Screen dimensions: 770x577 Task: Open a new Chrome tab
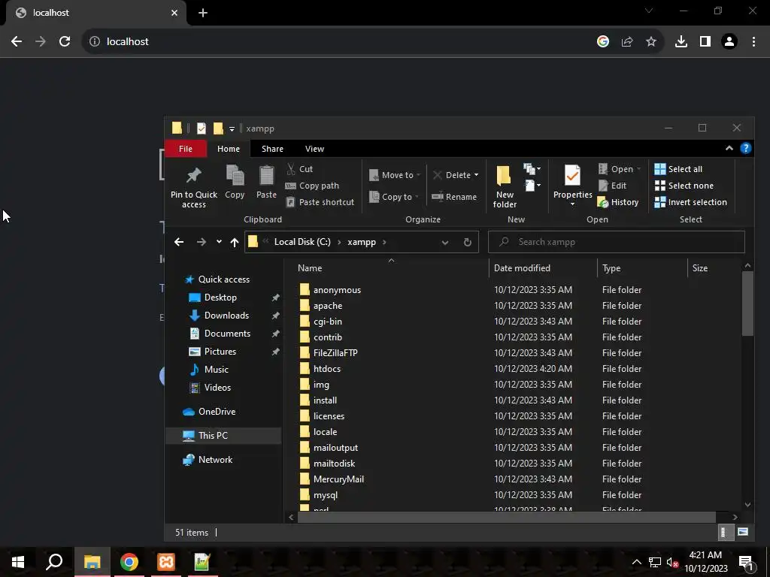203,13
